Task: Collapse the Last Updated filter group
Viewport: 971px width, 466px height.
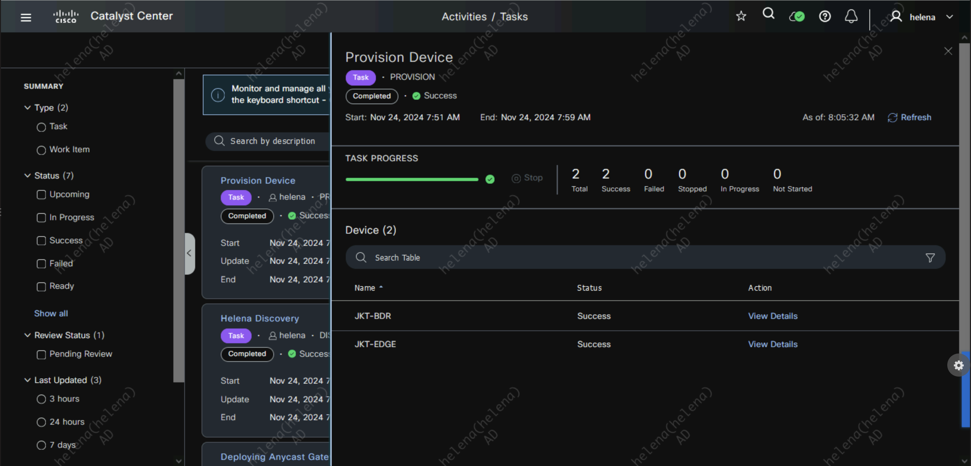Action: tap(28, 380)
